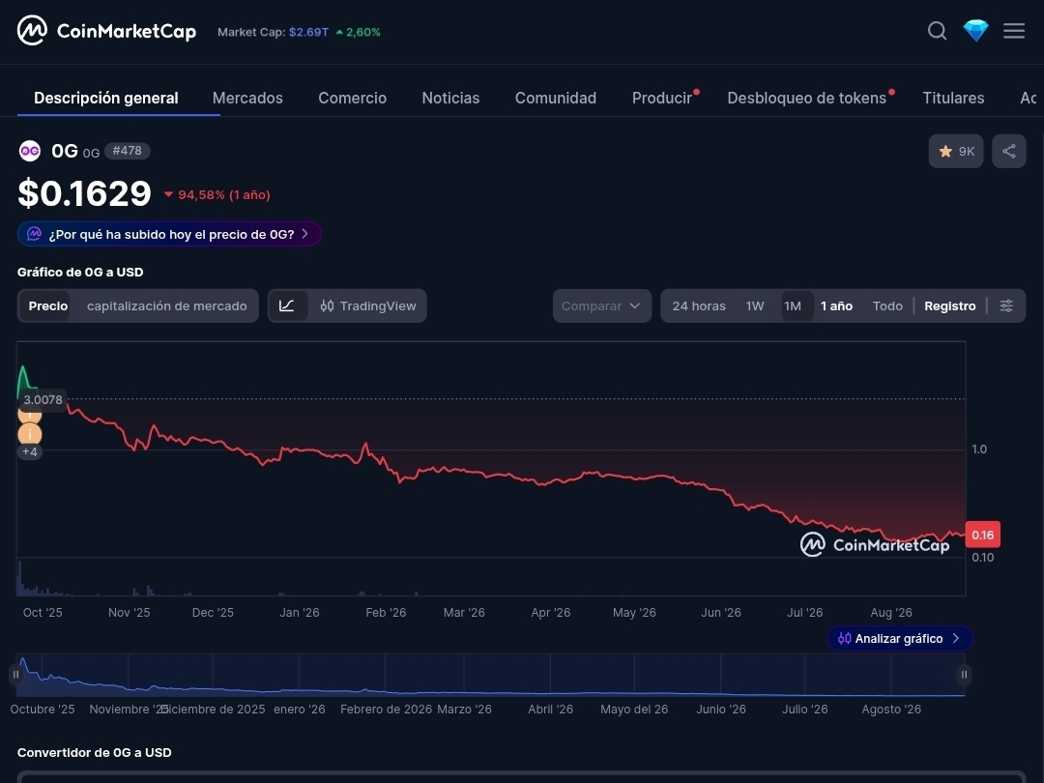The image size is (1044, 783).
Task: Open the search magnifier icon
Action: pyautogui.click(x=937, y=31)
